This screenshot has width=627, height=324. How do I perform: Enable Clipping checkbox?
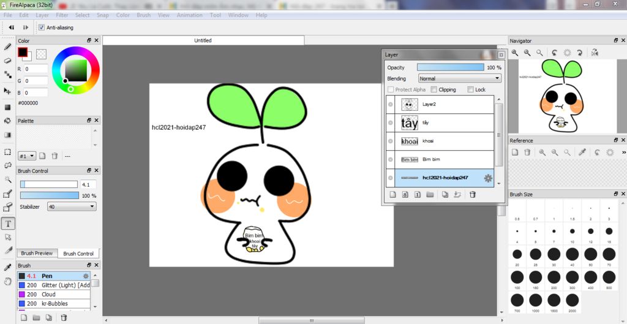coord(433,89)
